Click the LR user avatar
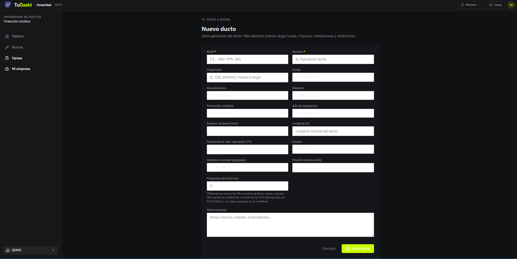The image size is (517, 259). [511, 5]
